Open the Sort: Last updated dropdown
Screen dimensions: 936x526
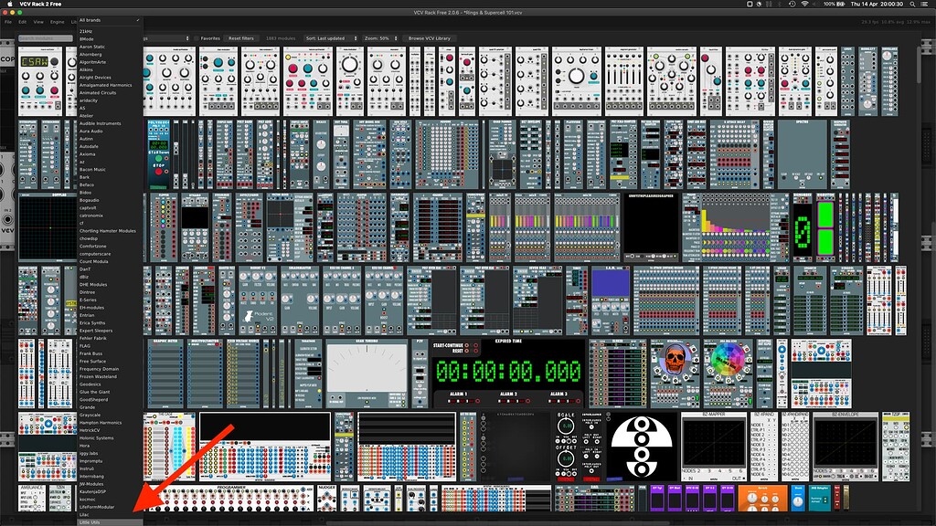click(330, 38)
